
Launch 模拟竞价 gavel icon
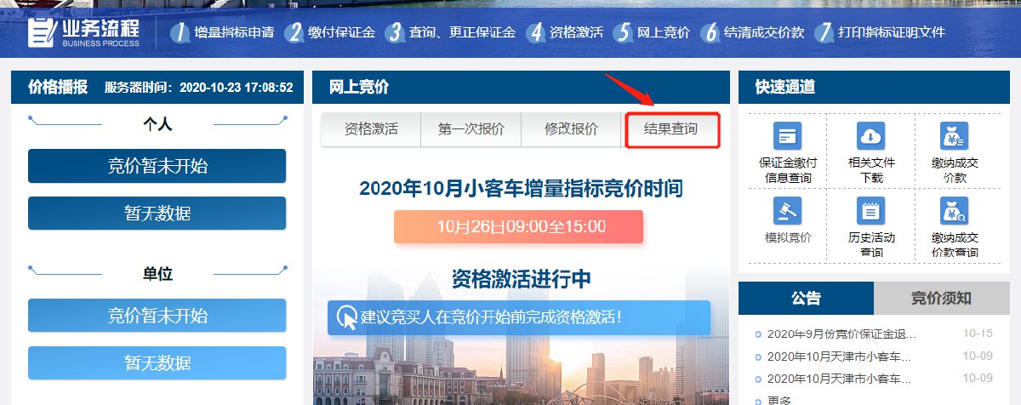[787, 210]
